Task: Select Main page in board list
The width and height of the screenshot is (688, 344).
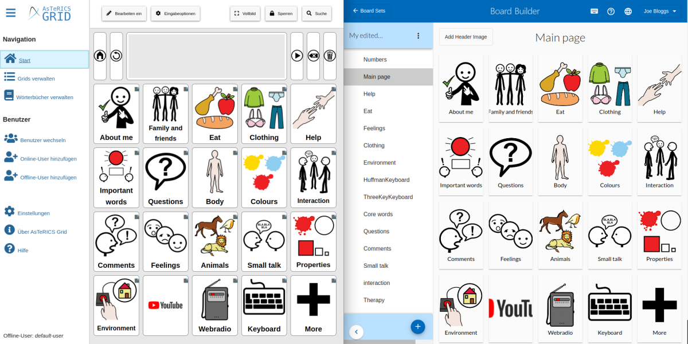Action: pos(389,77)
